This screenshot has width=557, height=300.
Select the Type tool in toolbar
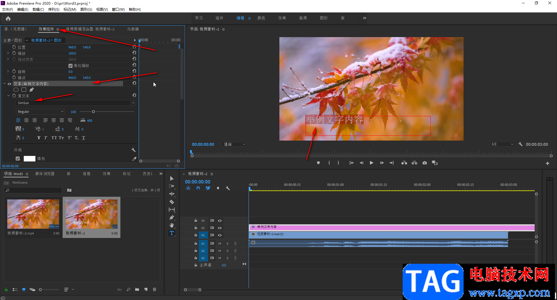(x=172, y=233)
